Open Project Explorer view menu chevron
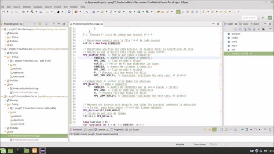The image size is (274, 154). (54, 24)
